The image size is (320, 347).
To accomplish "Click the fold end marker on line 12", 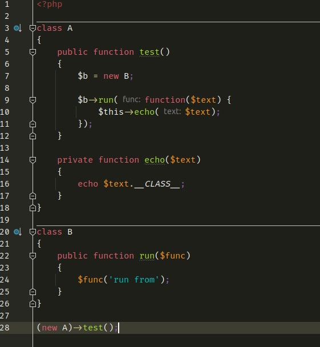I will pos(33,136).
